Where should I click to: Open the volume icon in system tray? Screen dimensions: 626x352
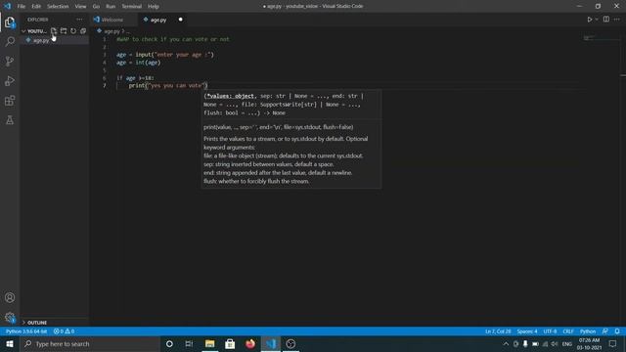[555, 343]
